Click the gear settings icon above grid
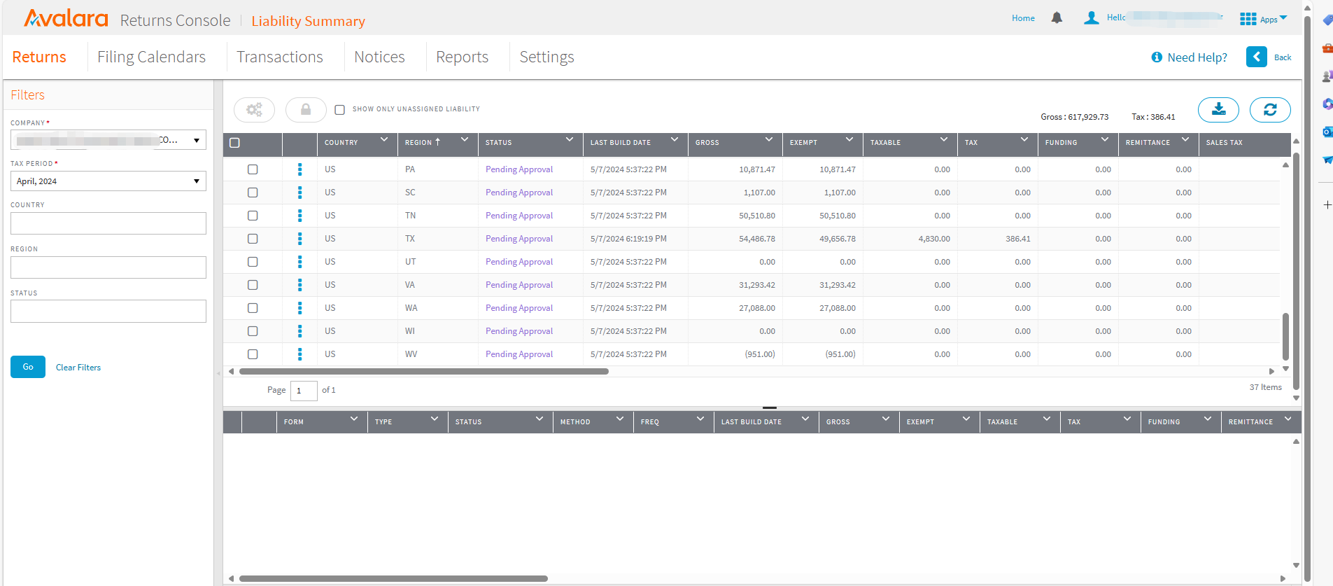This screenshot has height=586, width=1333. point(254,109)
